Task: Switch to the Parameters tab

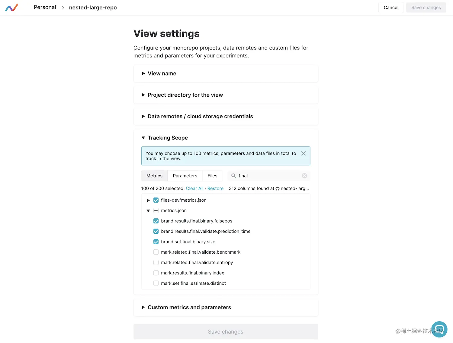Action: [x=185, y=175]
